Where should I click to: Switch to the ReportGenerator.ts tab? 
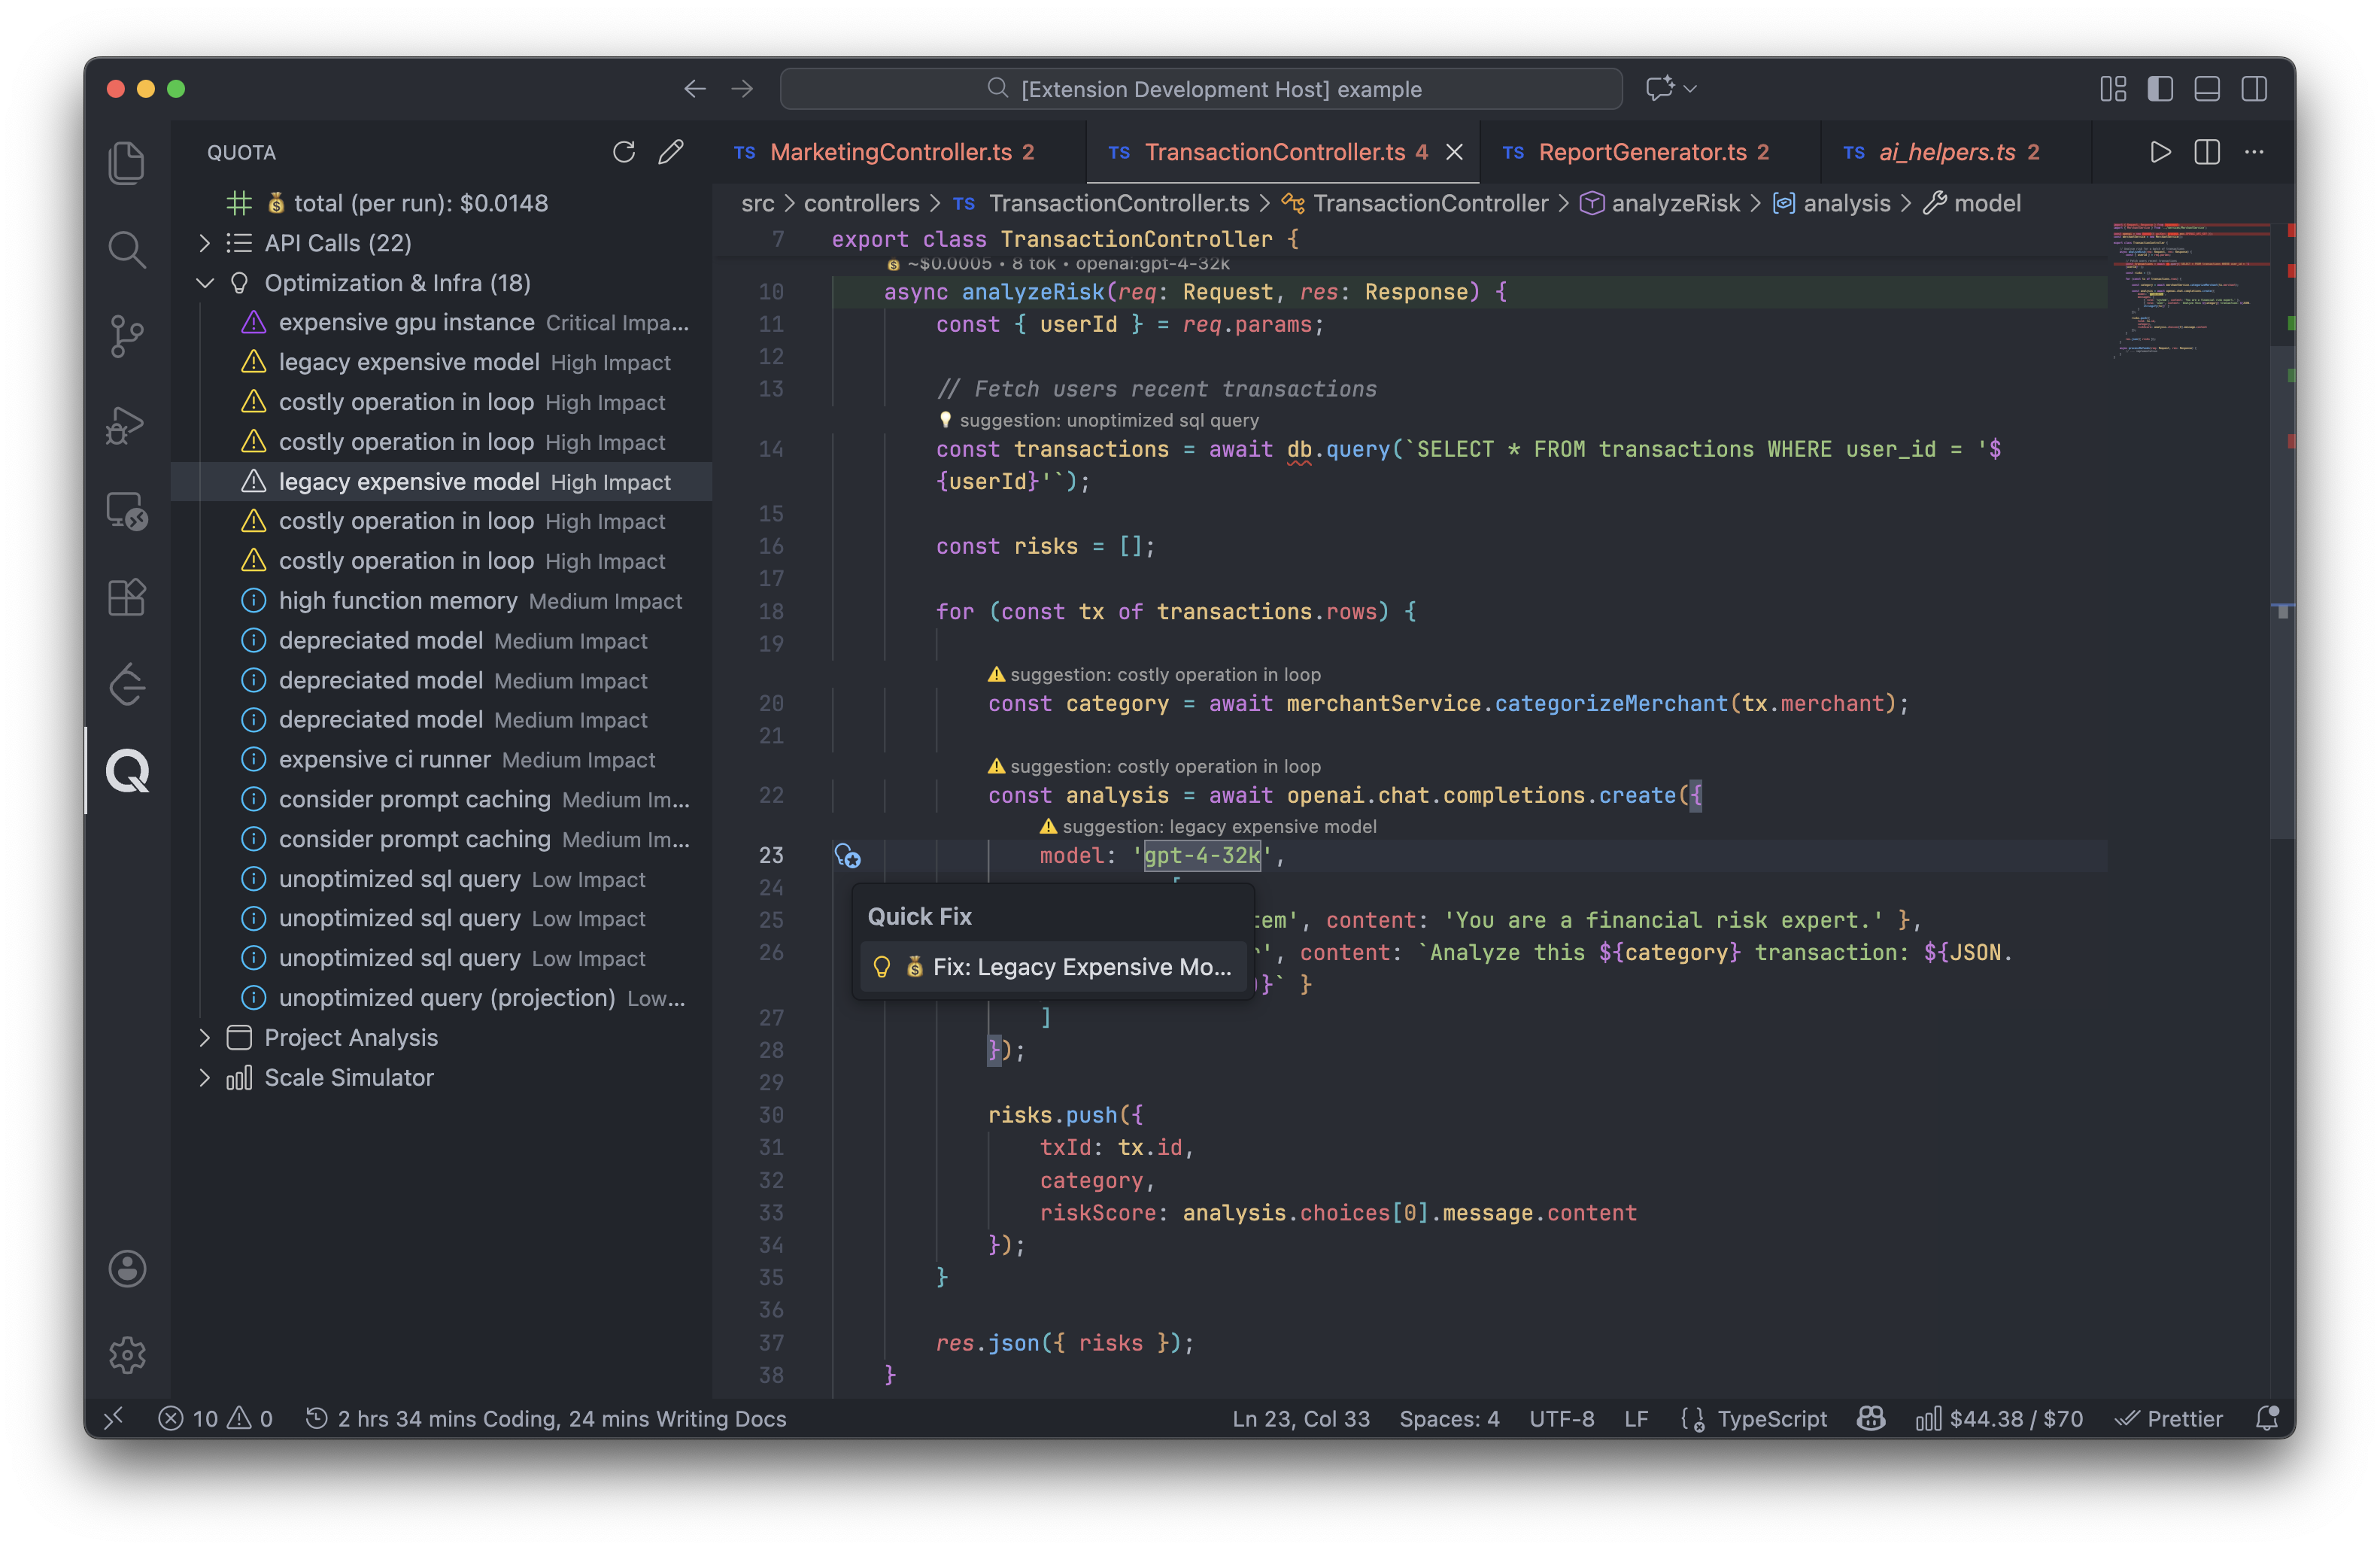point(1641,152)
